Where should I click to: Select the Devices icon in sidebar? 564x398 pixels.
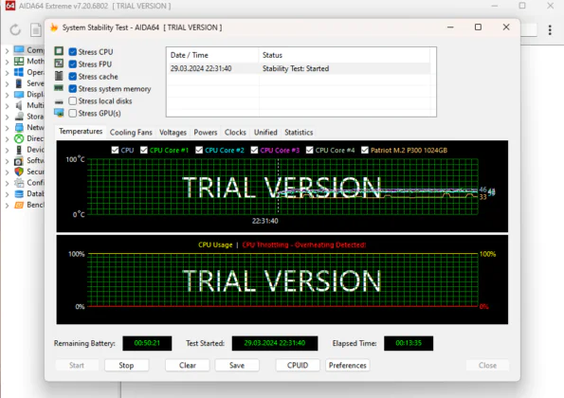(19, 150)
